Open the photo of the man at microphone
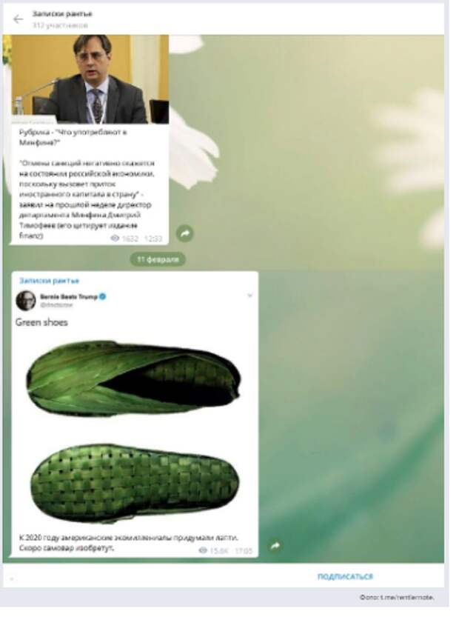 click(90, 79)
